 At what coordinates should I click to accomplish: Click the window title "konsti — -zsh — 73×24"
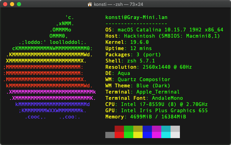118,4
